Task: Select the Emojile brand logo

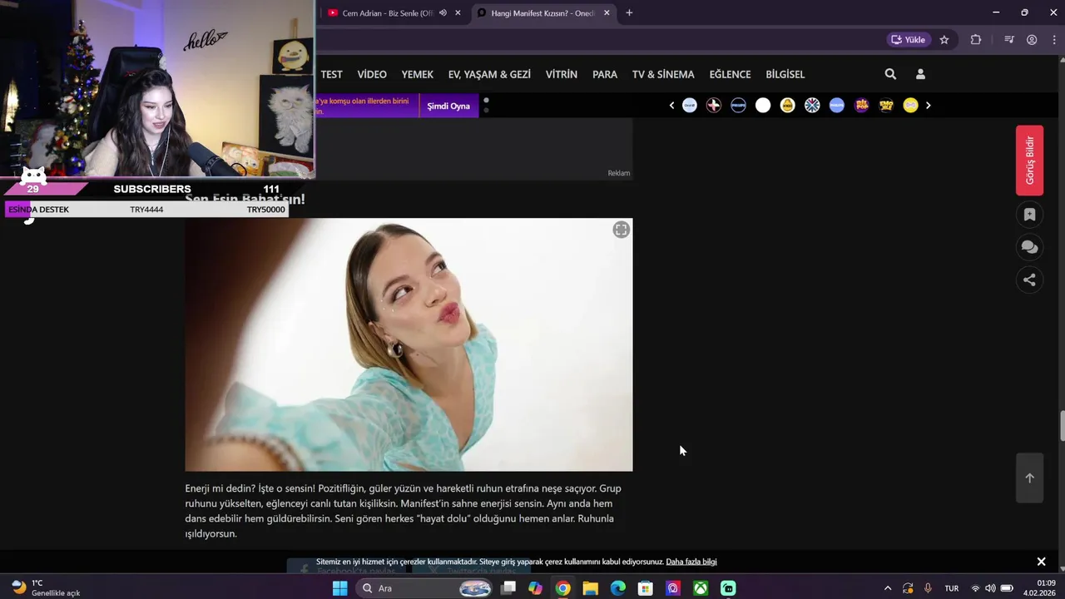Action: pos(886,106)
